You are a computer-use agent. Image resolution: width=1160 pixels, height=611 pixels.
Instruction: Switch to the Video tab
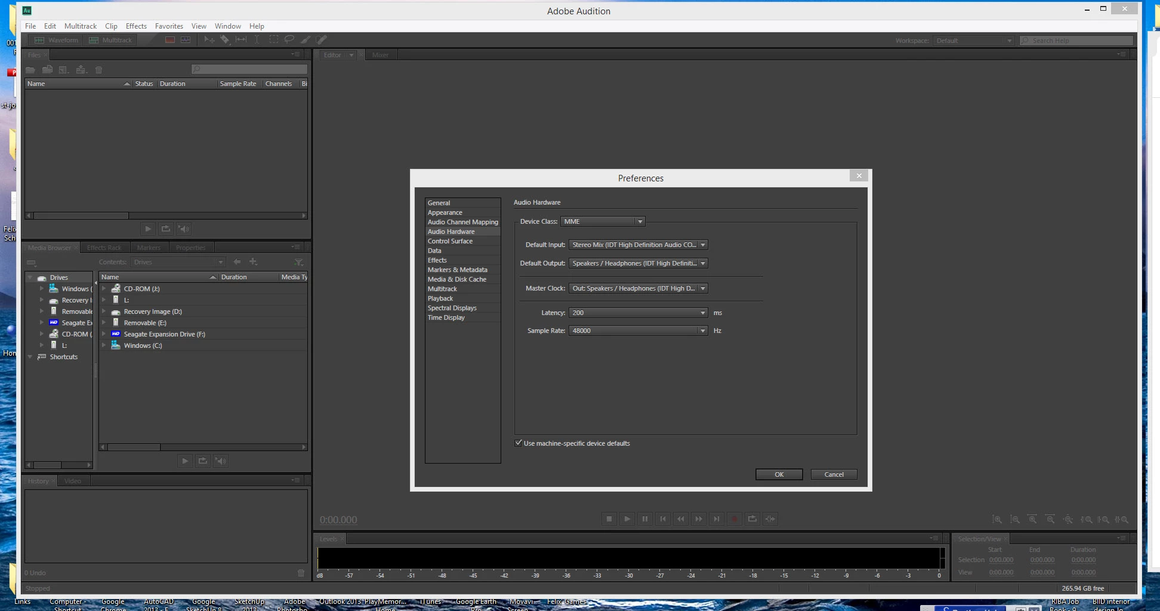tap(73, 481)
